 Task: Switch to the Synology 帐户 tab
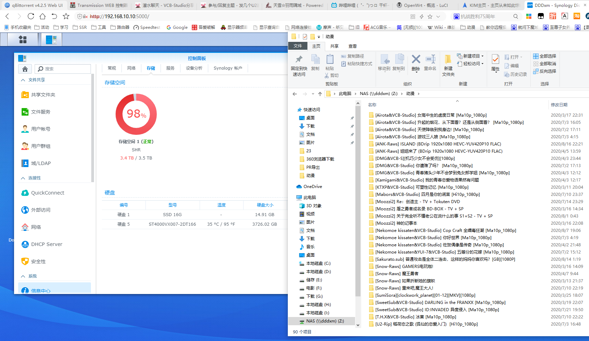[x=228, y=68]
